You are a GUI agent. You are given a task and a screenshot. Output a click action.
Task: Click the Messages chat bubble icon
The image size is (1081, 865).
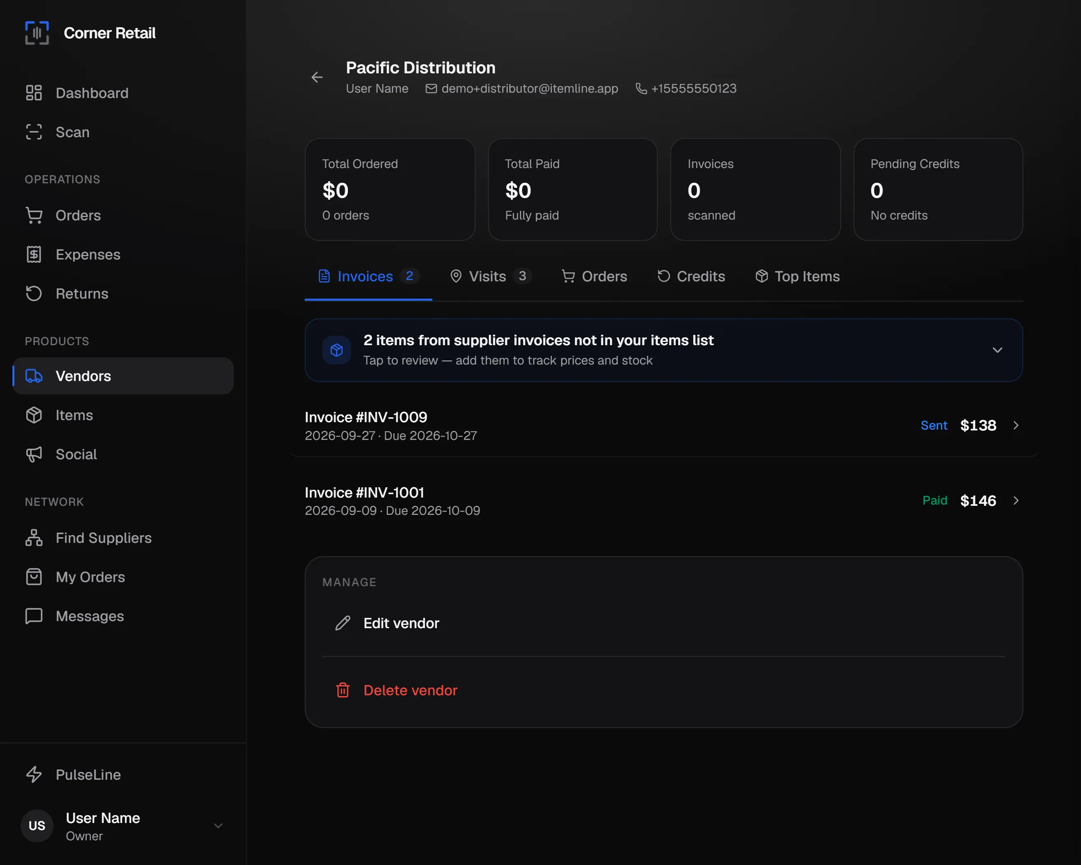coord(34,616)
